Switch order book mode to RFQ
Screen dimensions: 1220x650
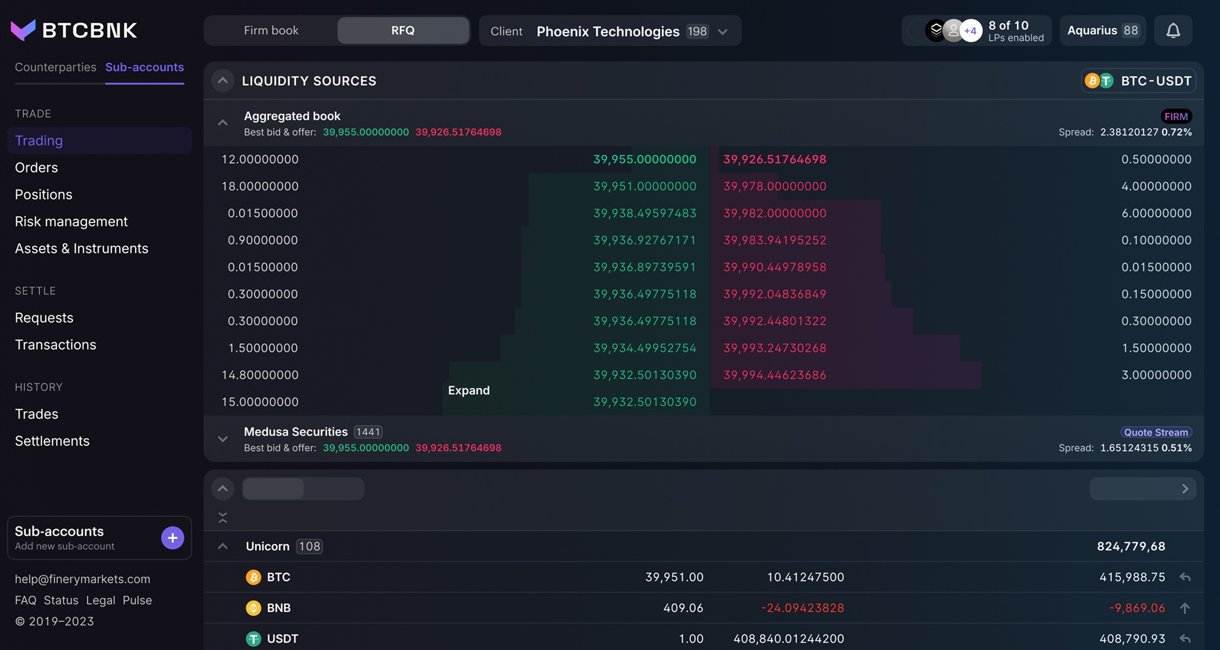pyautogui.click(x=403, y=31)
